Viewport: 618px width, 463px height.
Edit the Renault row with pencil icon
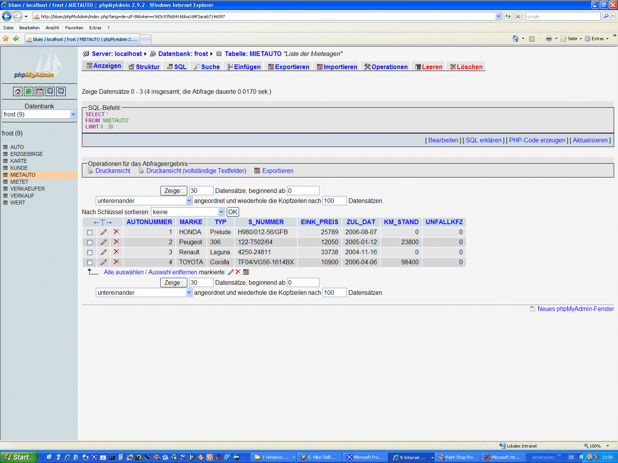[104, 252]
